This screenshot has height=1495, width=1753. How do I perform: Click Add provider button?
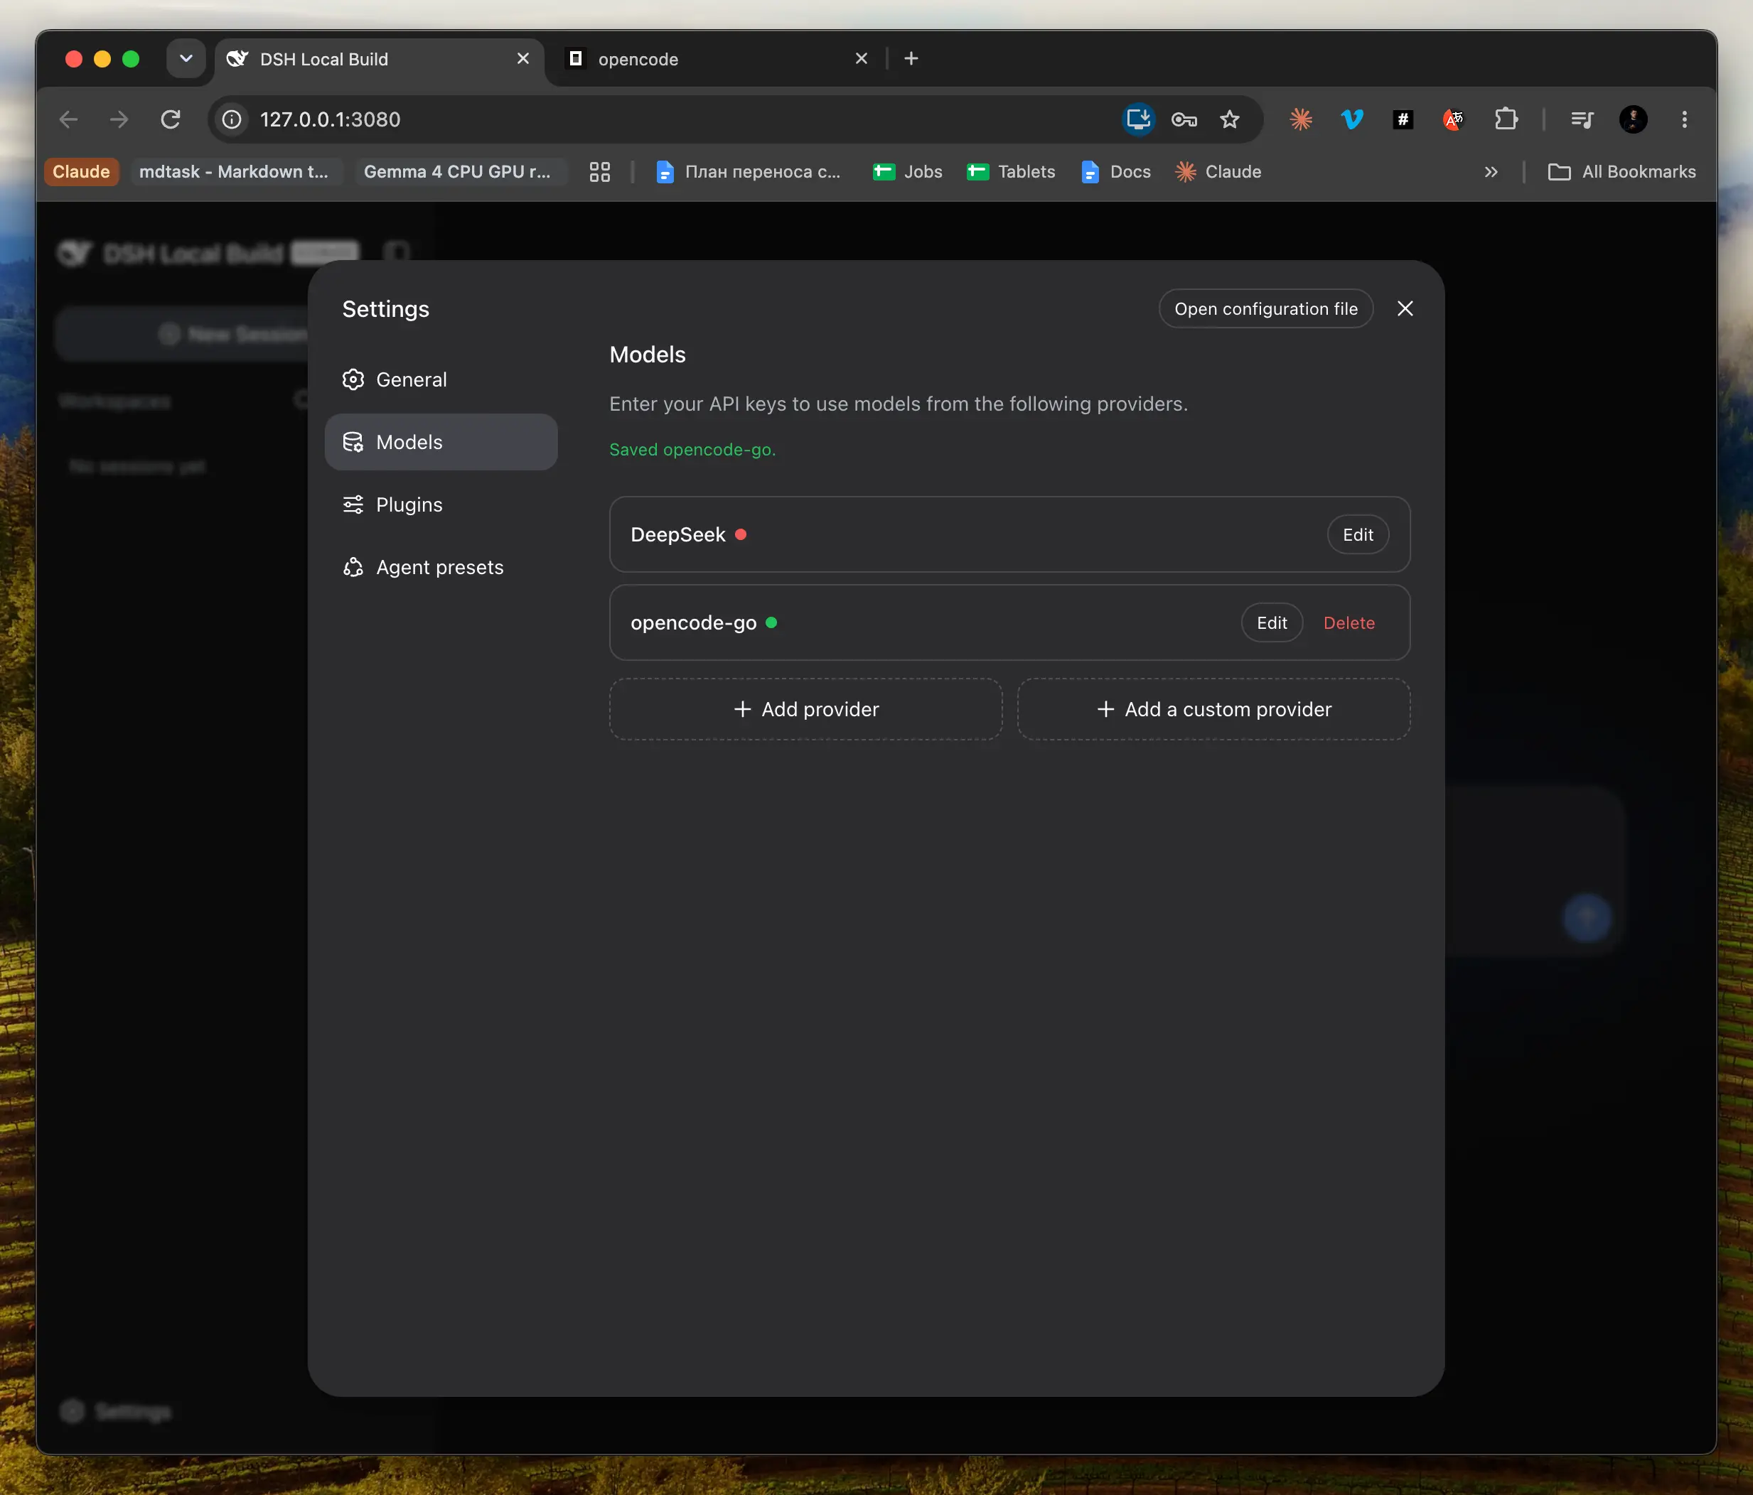coord(805,709)
